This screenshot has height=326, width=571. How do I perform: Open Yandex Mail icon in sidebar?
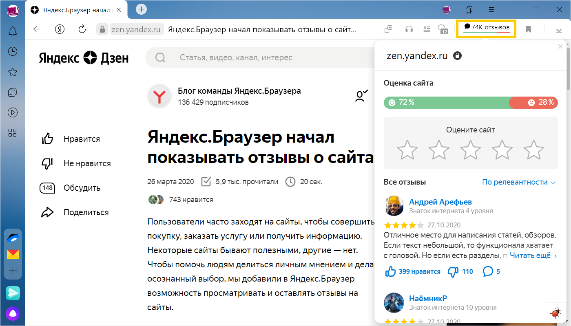click(13, 254)
